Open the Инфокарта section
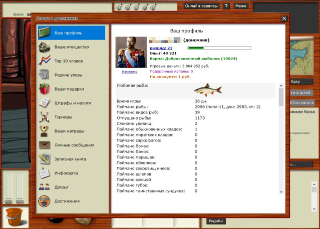 click(x=65, y=173)
